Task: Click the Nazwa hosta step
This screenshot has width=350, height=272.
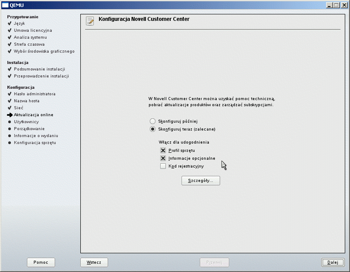Action: pos(26,101)
